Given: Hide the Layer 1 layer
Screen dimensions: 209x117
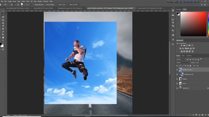Looking at the screenshot, I should point(177,84).
